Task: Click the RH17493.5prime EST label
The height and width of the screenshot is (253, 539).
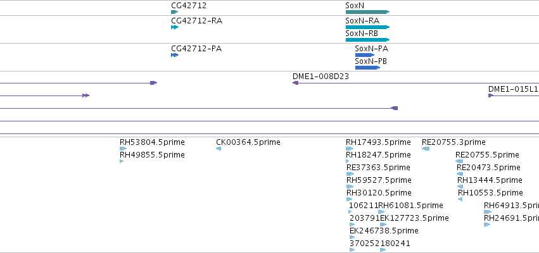Action: (x=378, y=142)
